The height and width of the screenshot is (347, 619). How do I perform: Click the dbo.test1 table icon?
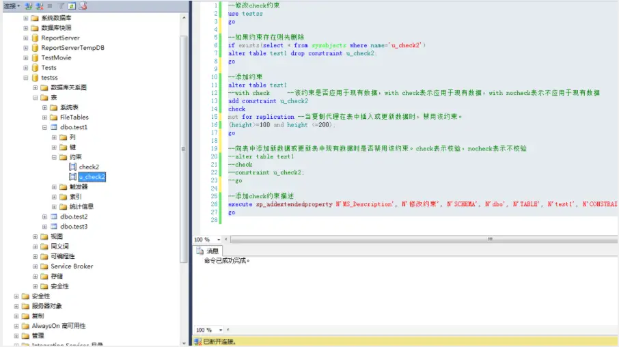(x=54, y=127)
